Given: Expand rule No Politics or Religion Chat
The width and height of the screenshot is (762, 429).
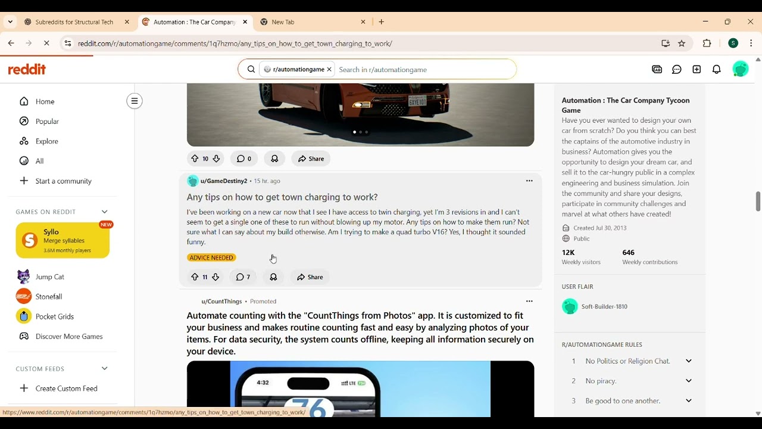Looking at the screenshot, I should [689, 361].
